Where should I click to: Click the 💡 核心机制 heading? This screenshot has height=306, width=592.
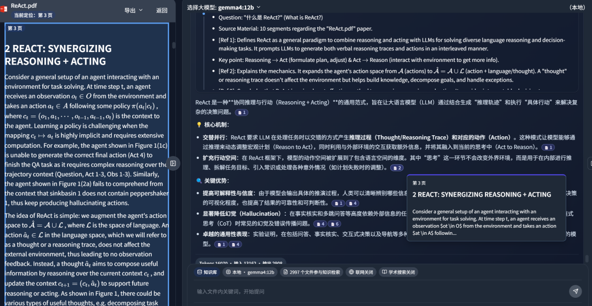tap(213, 125)
